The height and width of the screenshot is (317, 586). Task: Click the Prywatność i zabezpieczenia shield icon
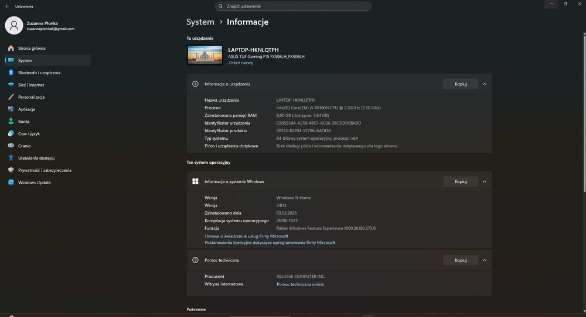pos(11,170)
